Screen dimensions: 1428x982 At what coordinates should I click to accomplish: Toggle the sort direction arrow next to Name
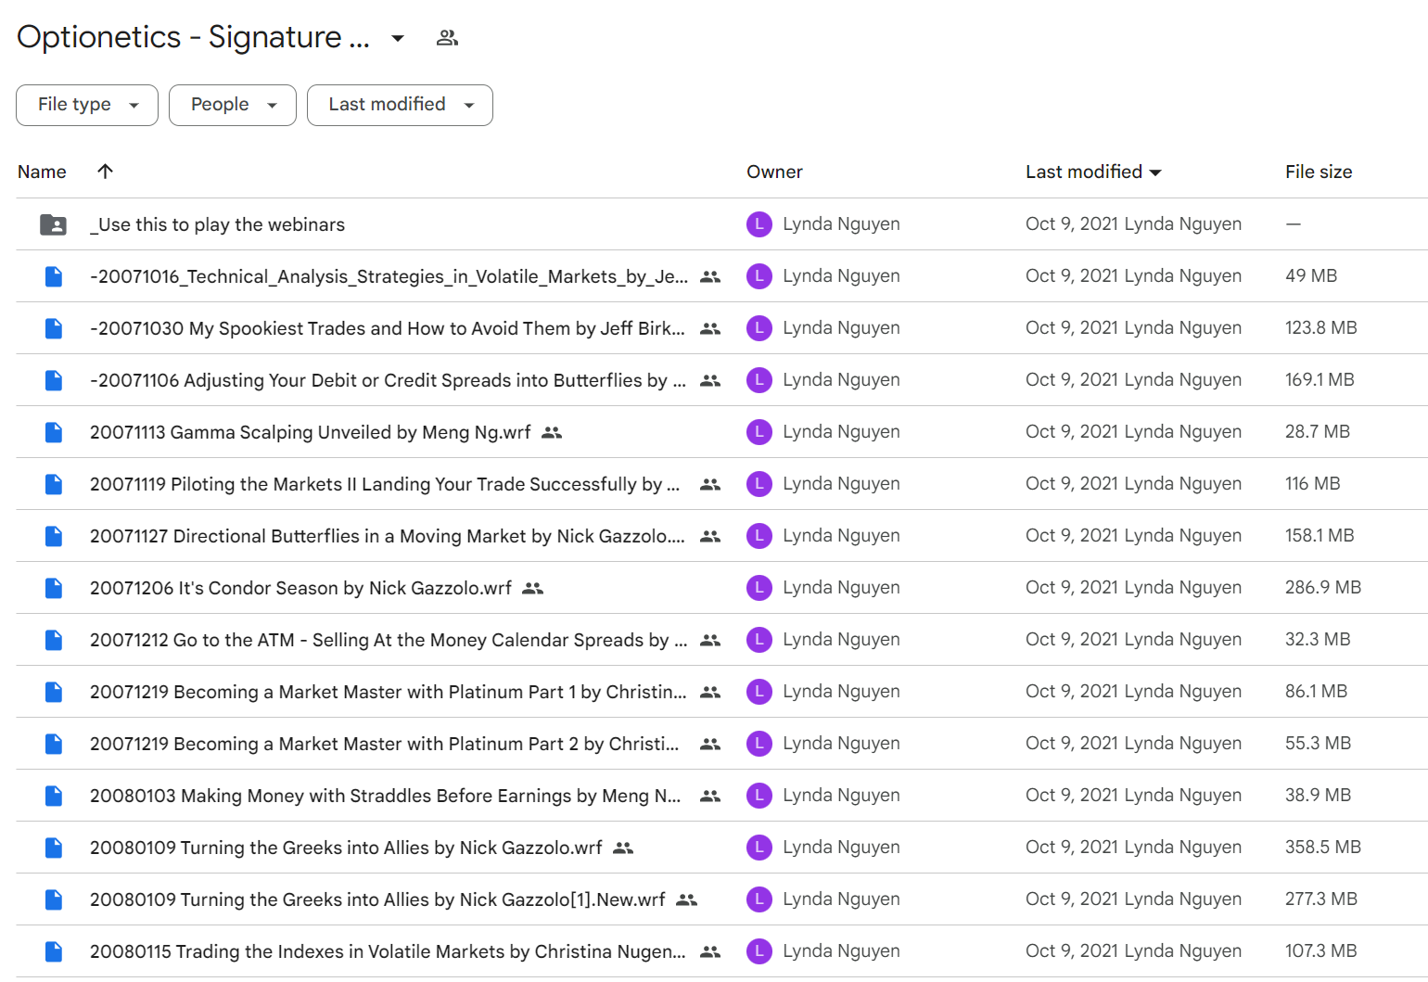click(x=105, y=171)
